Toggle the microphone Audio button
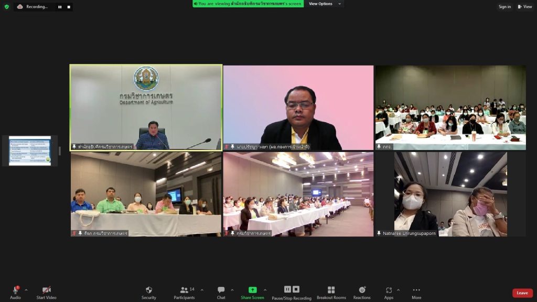537x302 pixels. click(15, 290)
